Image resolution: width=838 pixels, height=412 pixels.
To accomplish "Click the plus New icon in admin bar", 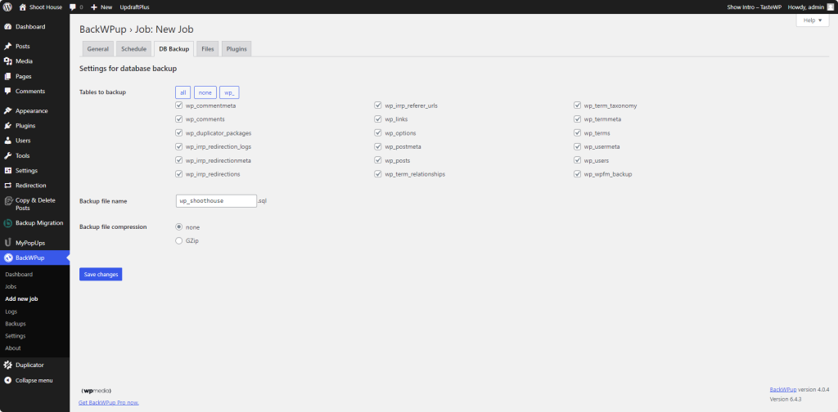I will (93, 7).
